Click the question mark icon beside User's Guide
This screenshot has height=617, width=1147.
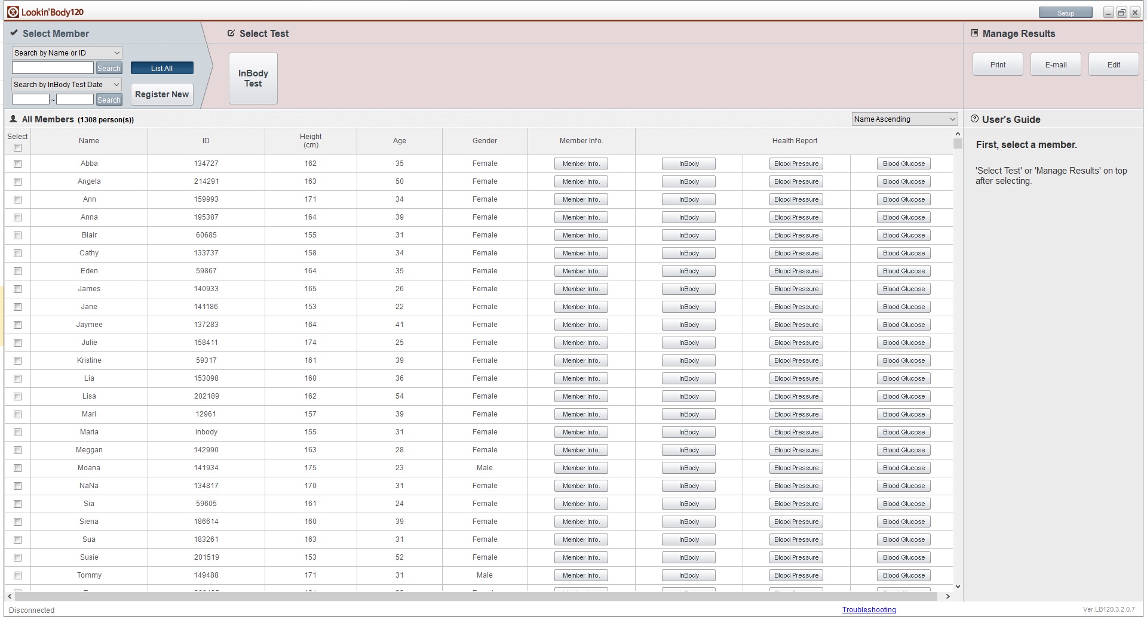click(x=975, y=119)
